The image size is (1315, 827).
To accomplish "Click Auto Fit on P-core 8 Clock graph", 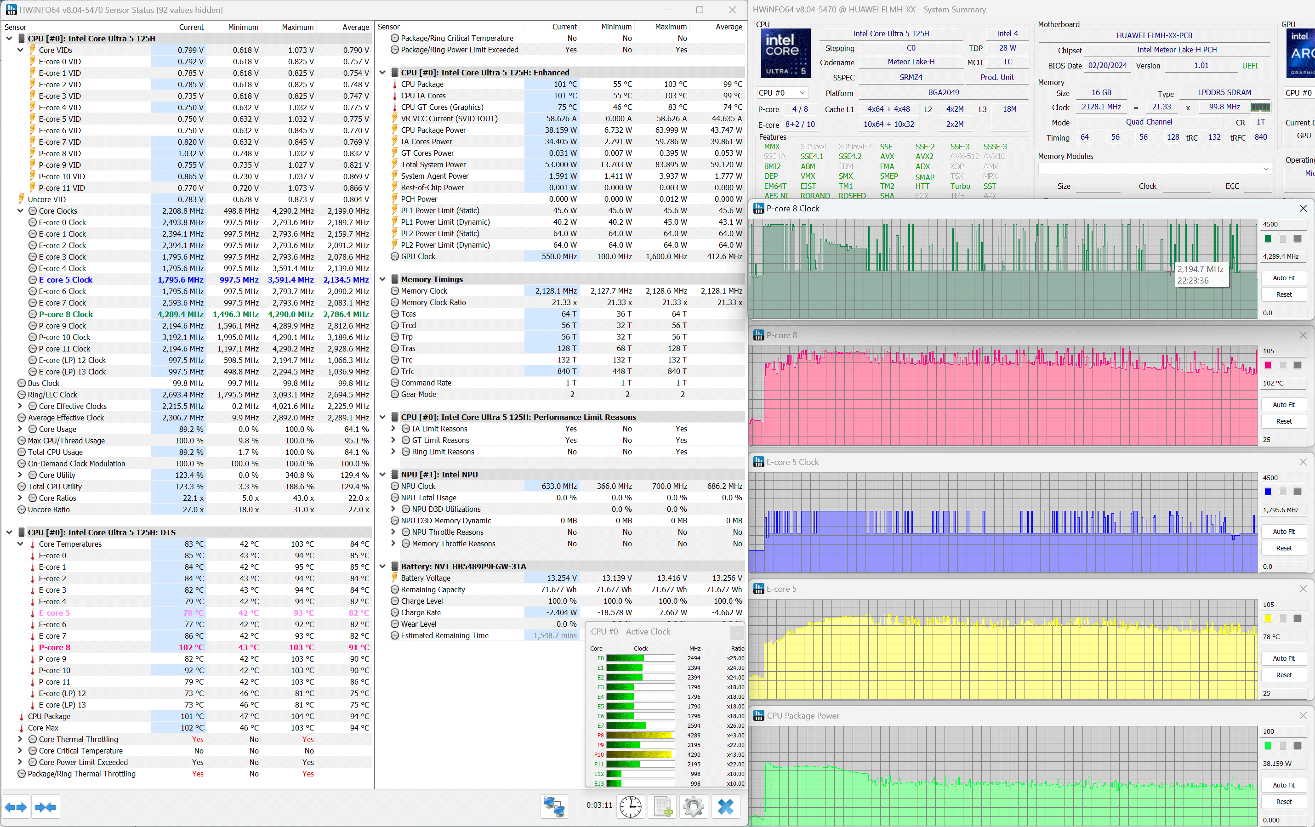I will click(x=1283, y=278).
